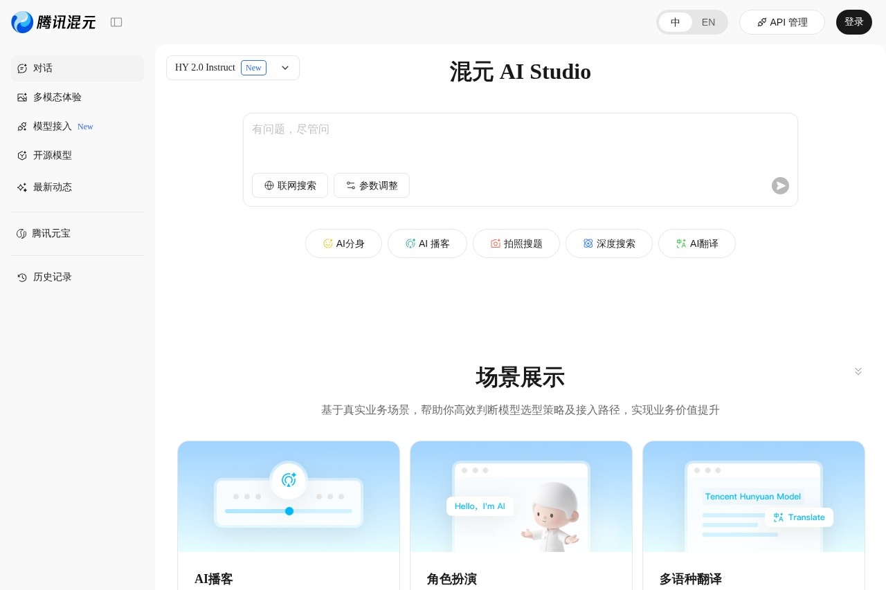Select the AI 播客 feature chip
The height and width of the screenshot is (590, 886).
(x=427, y=243)
